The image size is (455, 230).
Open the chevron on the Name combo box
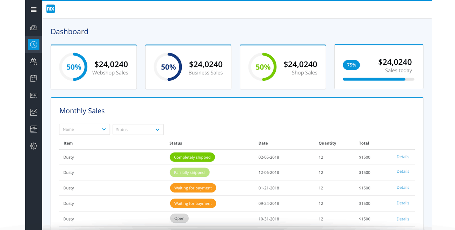(104, 129)
